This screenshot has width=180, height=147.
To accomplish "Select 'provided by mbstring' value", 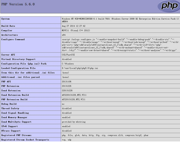I will click(74, 122).
